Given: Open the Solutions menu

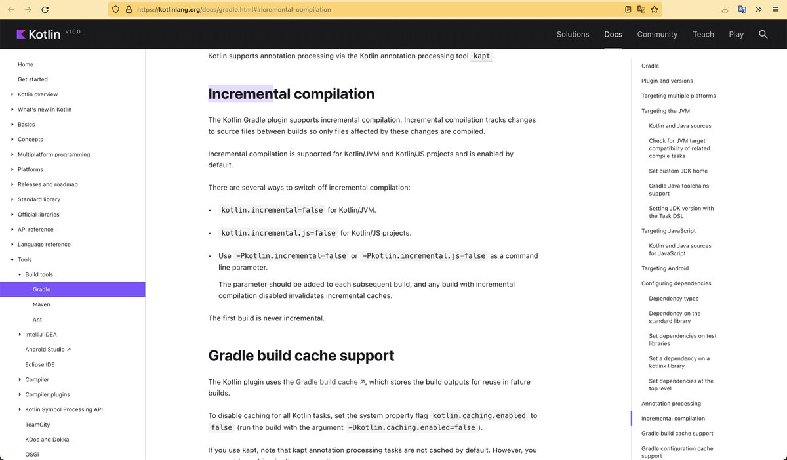Looking at the screenshot, I should 573,34.
